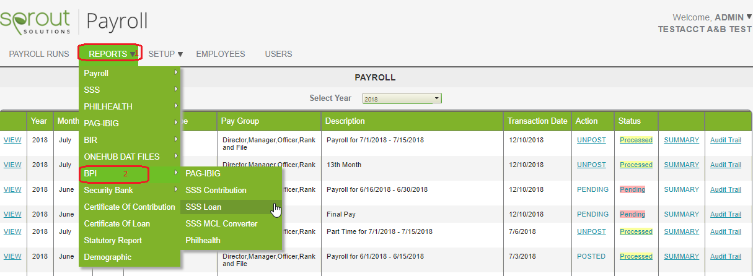Expand the SETUP menu
This screenshot has width=753, height=276.
(165, 54)
